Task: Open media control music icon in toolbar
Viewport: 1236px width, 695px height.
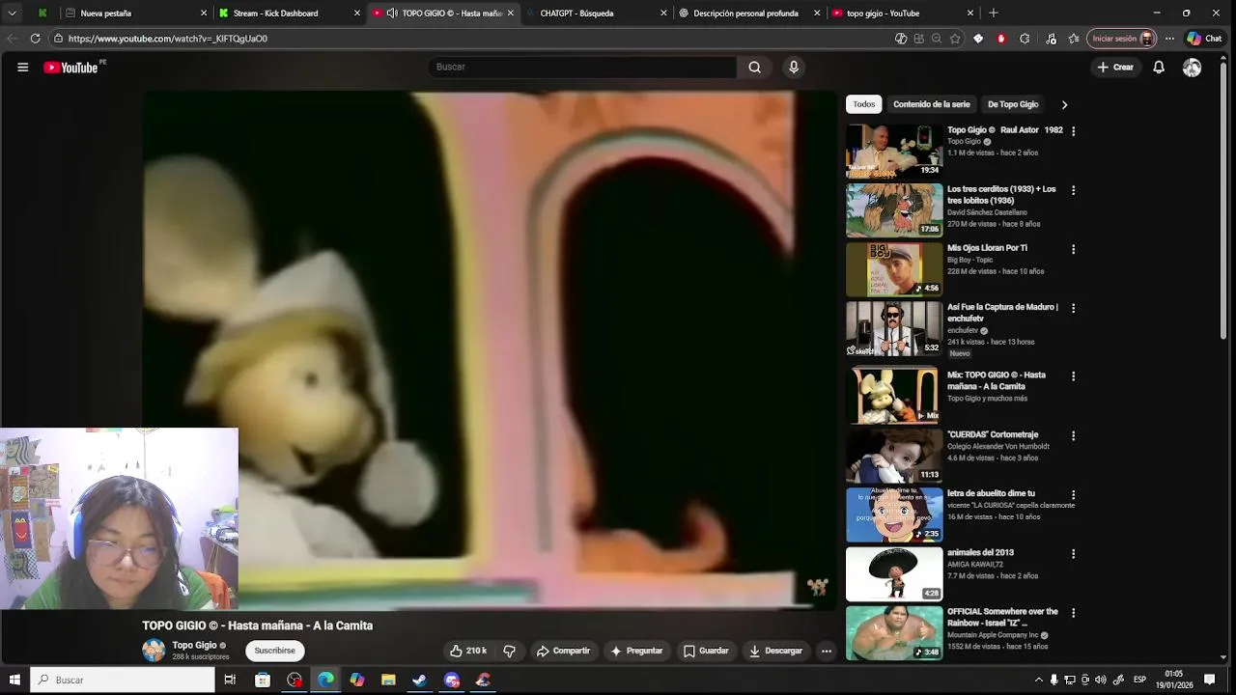Action: point(1051,39)
